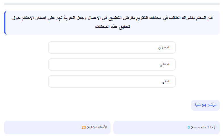Click the الذاتي label text
The height and width of the screenshot is (140, 223).
166,81
